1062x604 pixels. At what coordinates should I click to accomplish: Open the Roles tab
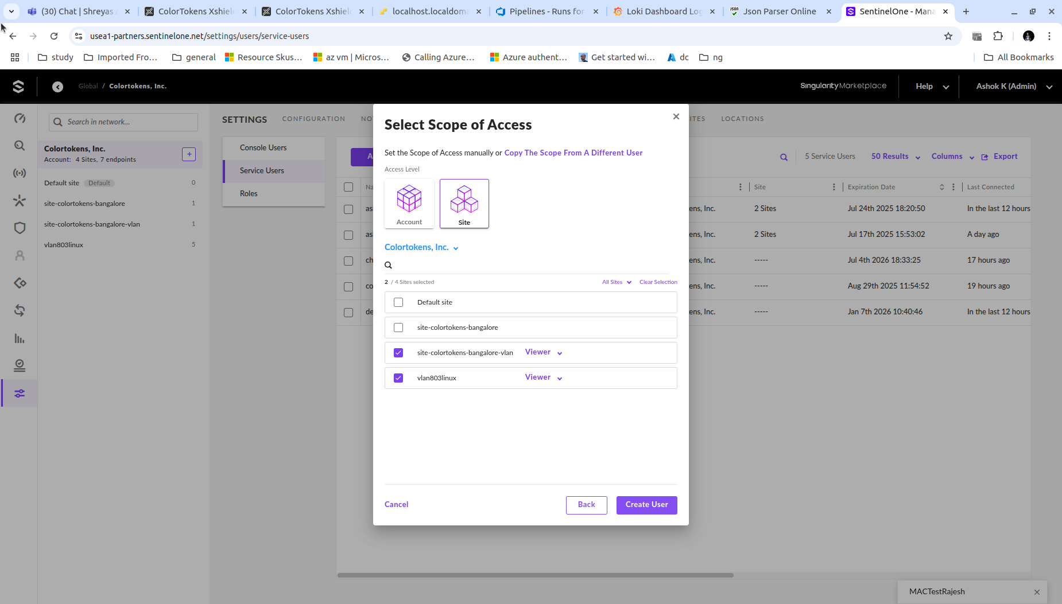point(249,193)
